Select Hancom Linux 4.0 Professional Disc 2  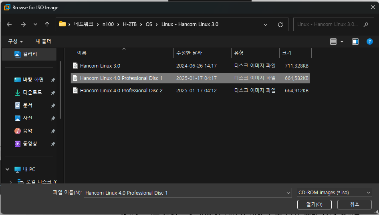(x=190, y=91)
